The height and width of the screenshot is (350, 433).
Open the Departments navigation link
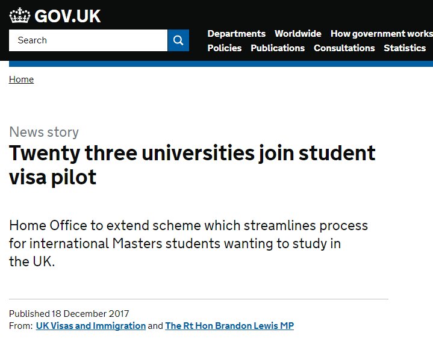coord(237,34)
